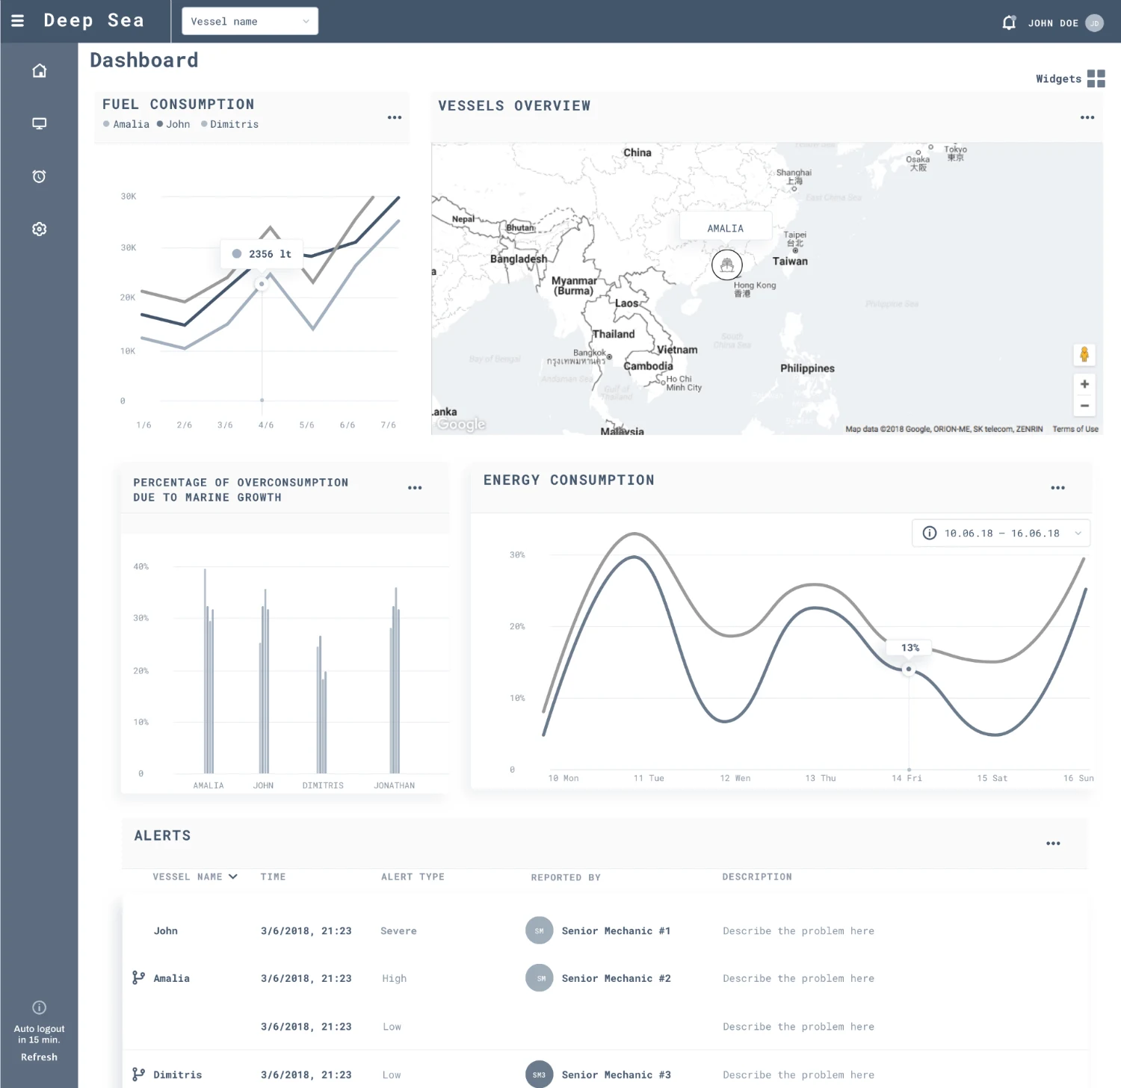
Task: Click the DIMITRIS label under bar chart
Action: (323, 785)
